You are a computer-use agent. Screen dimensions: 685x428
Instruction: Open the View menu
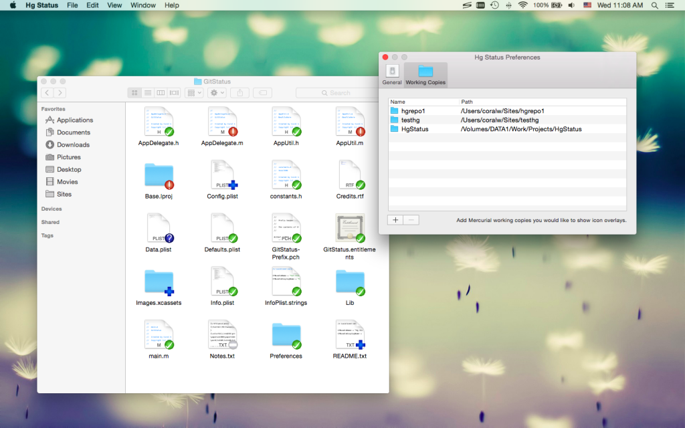click(x=114, y=5)
